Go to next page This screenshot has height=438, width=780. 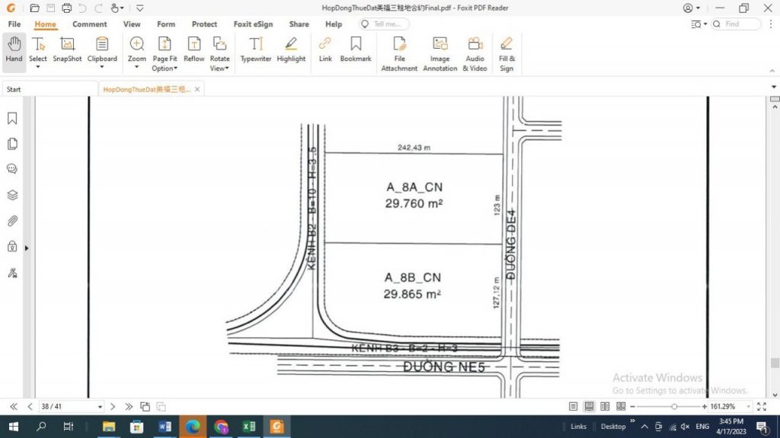(113, 407)
